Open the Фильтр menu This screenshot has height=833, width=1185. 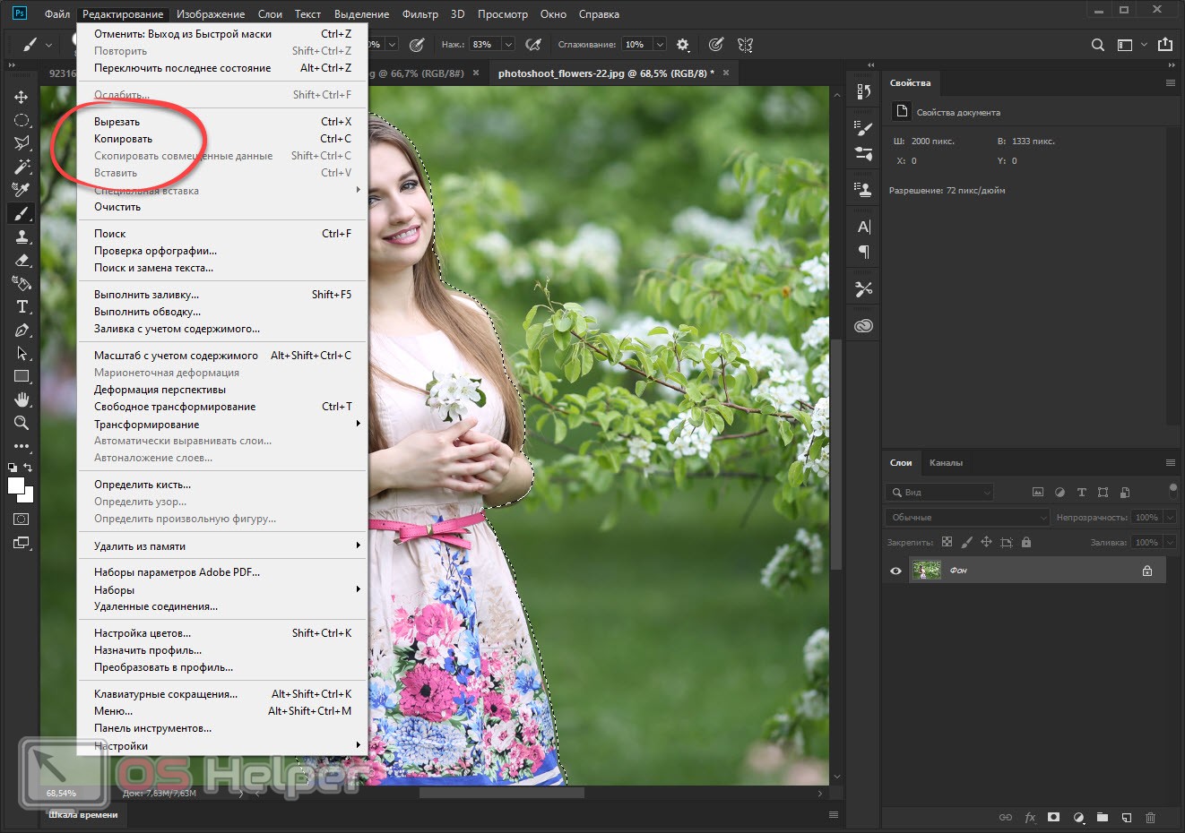(420, 14)
